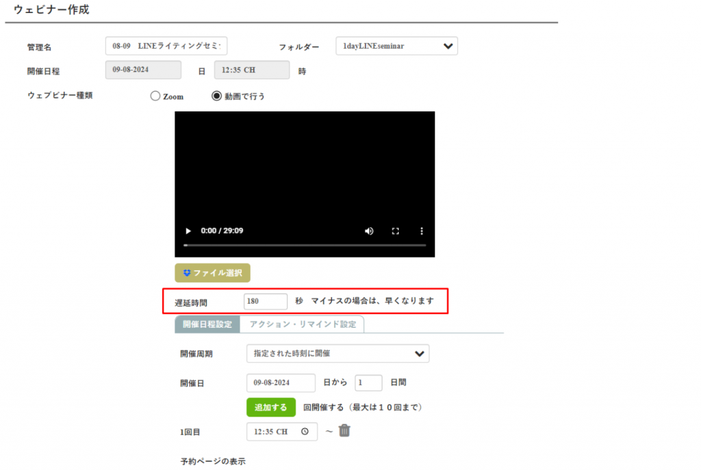Open video in fullscreen

395,231
